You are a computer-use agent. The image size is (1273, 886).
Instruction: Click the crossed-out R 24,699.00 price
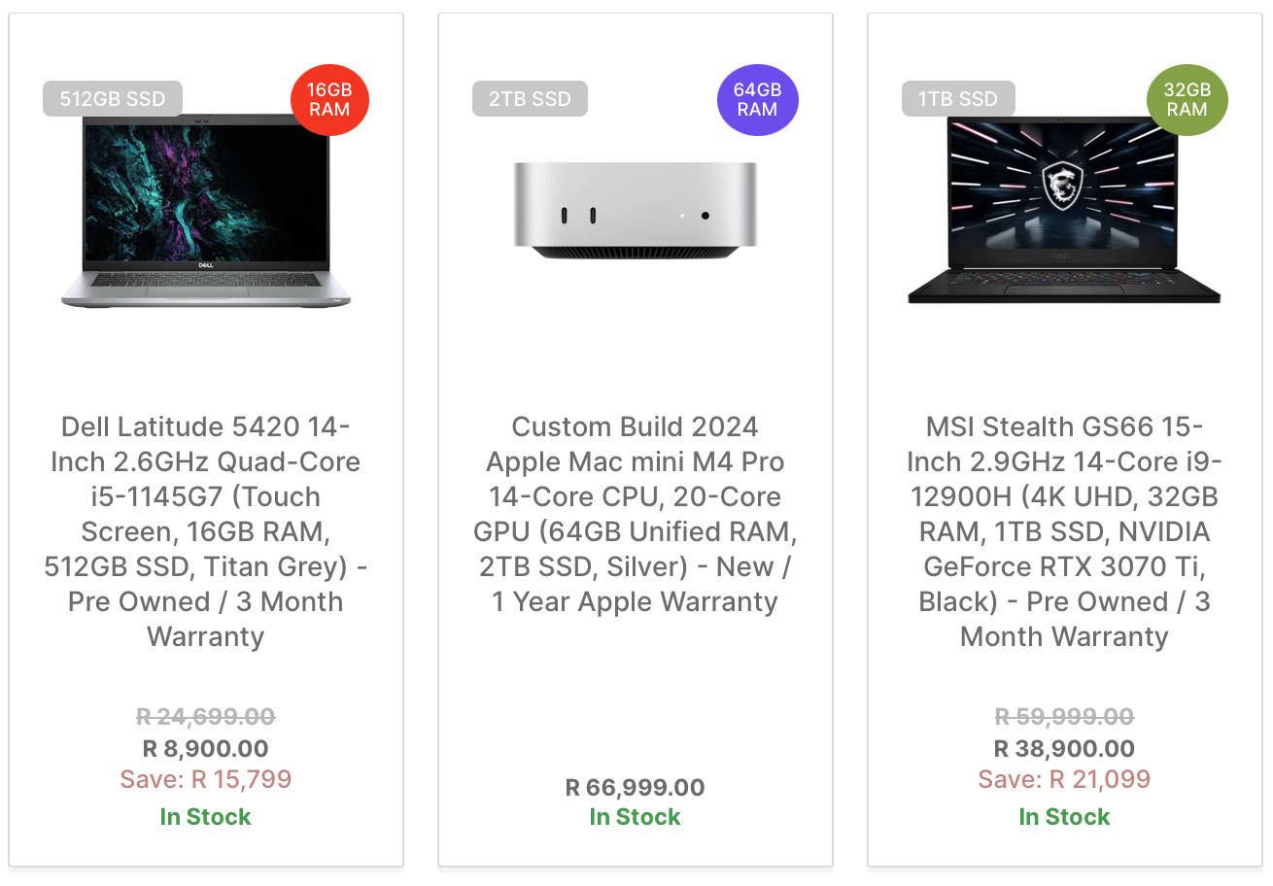(x=206, y=717)
